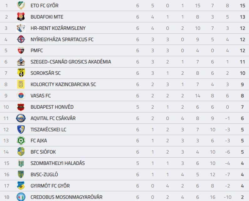Image resolution: width=249 pixels, height=201 pixels.
Task: Click the Kolorcity Kazincbarcika SC yellow logo
Action: 21,84
